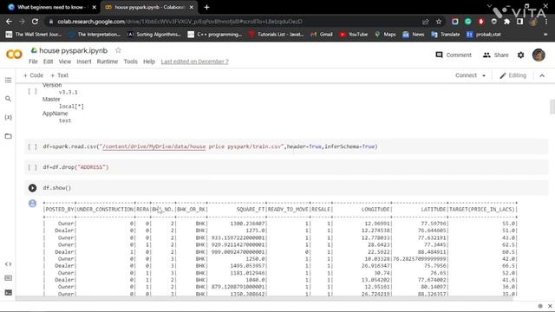555x312 pixels.
Task: Open Colab settings gear icon
Action: click(520, 55)
